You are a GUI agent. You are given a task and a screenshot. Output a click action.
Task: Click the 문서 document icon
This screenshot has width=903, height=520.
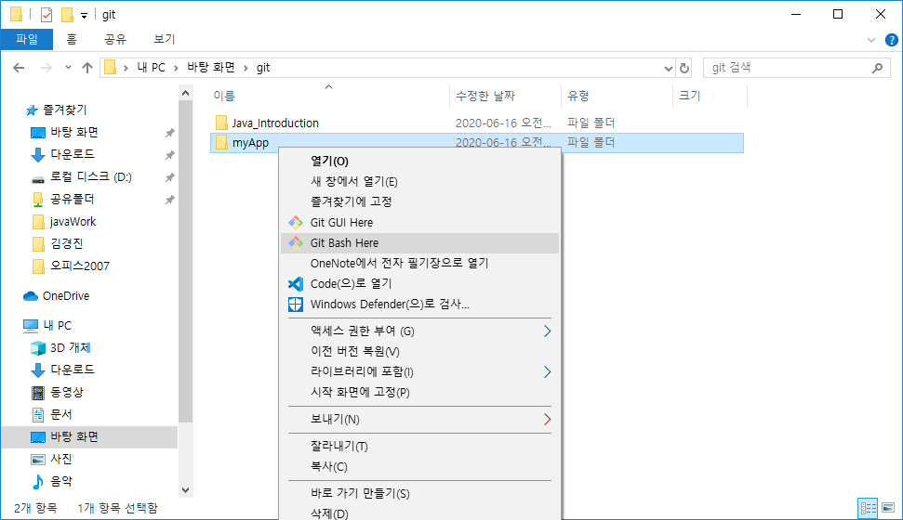tap(38, 414)
